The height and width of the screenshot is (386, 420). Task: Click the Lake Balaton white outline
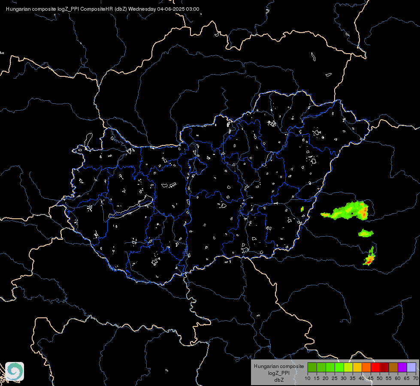[131, 207]
